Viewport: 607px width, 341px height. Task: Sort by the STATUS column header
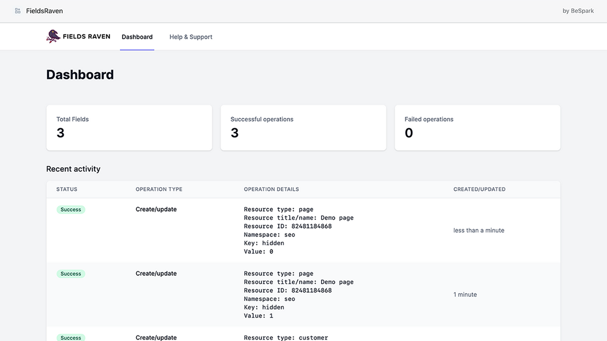click(66, 189)
